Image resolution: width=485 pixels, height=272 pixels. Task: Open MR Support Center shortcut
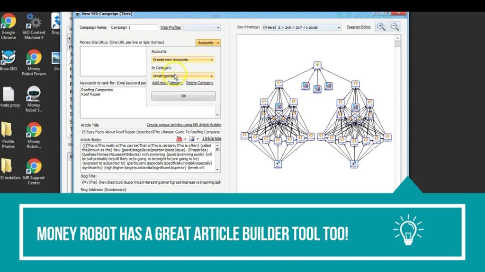coord(34,172)
